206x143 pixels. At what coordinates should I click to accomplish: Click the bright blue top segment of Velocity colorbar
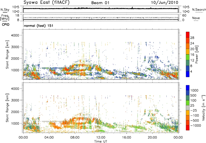pyautogui.click(x=188, y=88)
